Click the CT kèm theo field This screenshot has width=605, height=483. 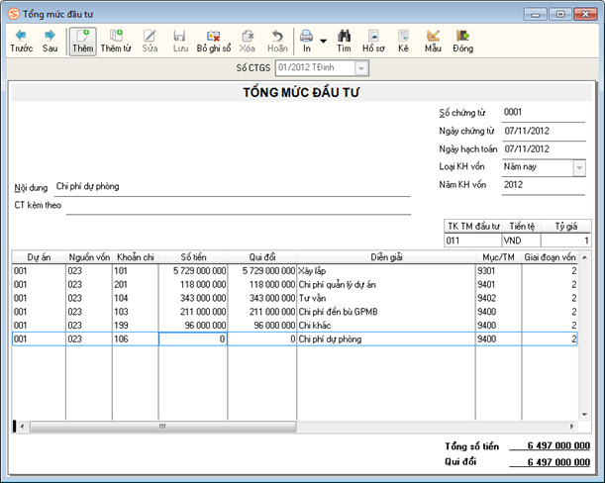click(x=239, y=205)
